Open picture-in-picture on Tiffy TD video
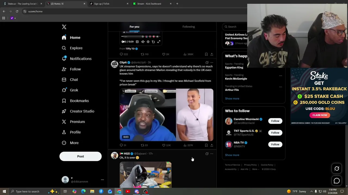Screen dimensions: 348x195 pos(153,42)
